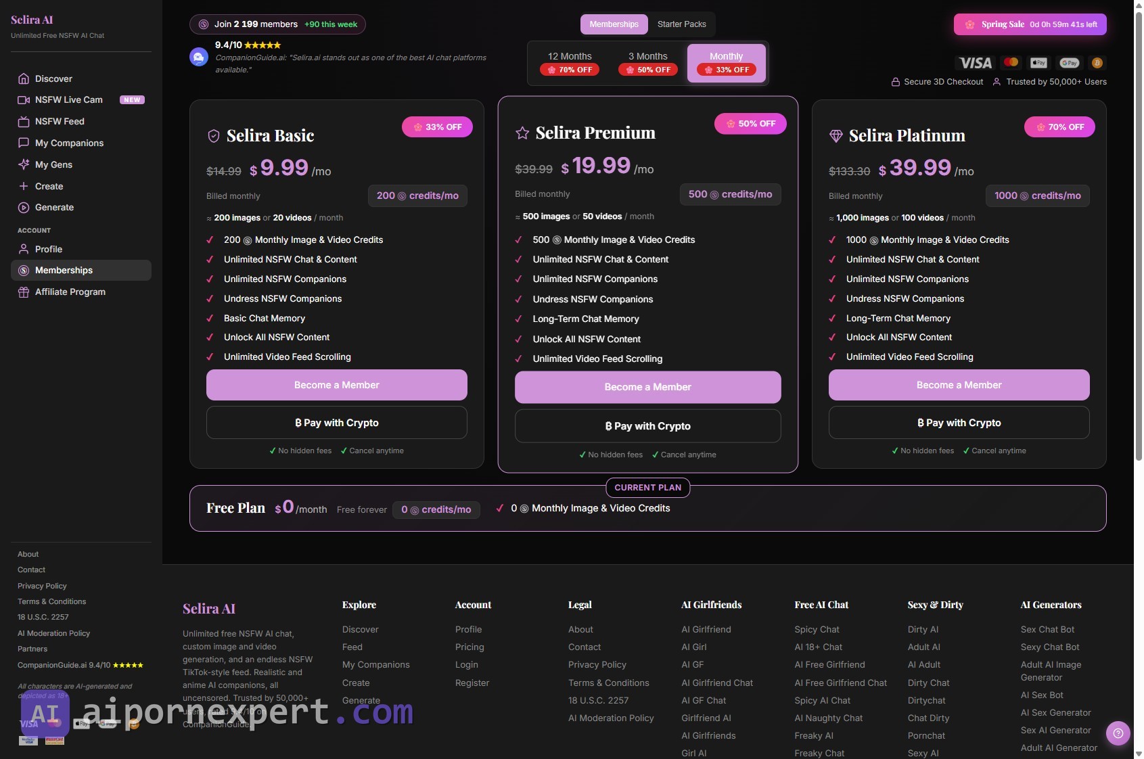Click the member-count badge icon
This screenshot has height=759, width=1144.
point(204,24)
